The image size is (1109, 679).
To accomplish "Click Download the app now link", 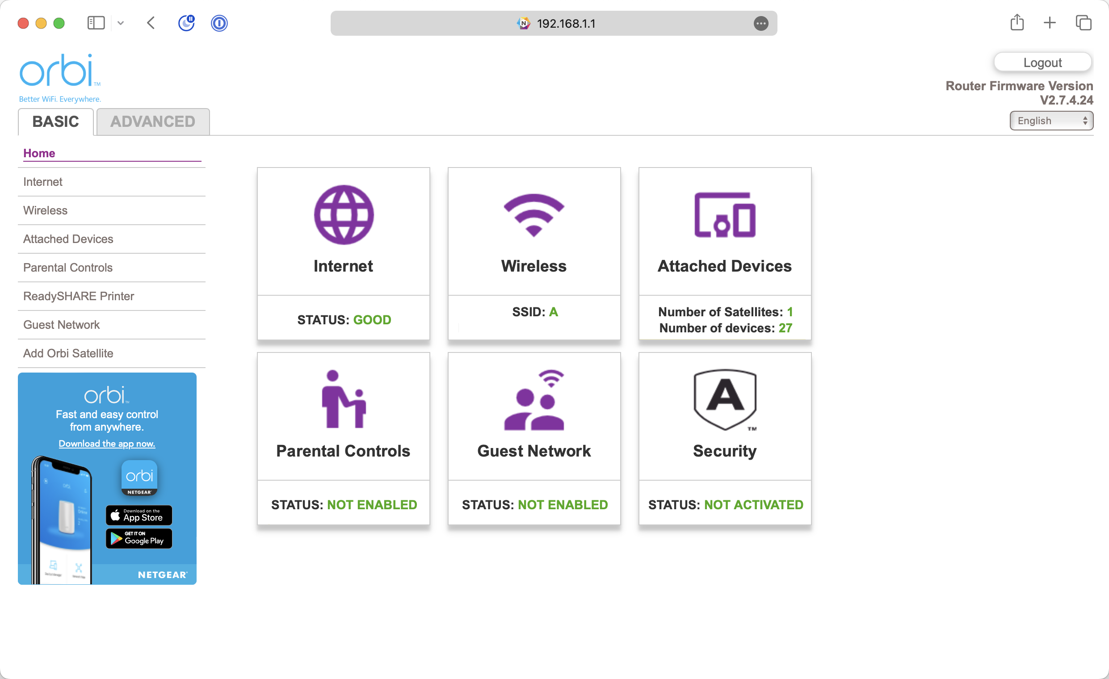I will 107,444.
